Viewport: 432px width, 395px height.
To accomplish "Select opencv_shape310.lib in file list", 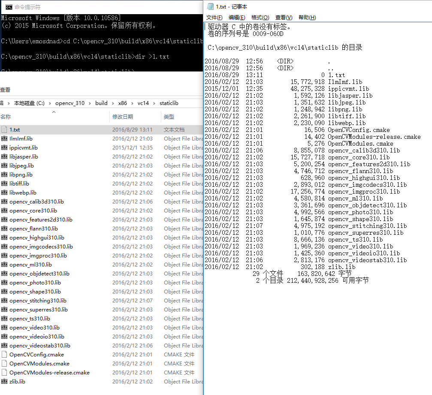I will [x=35, y=292].
